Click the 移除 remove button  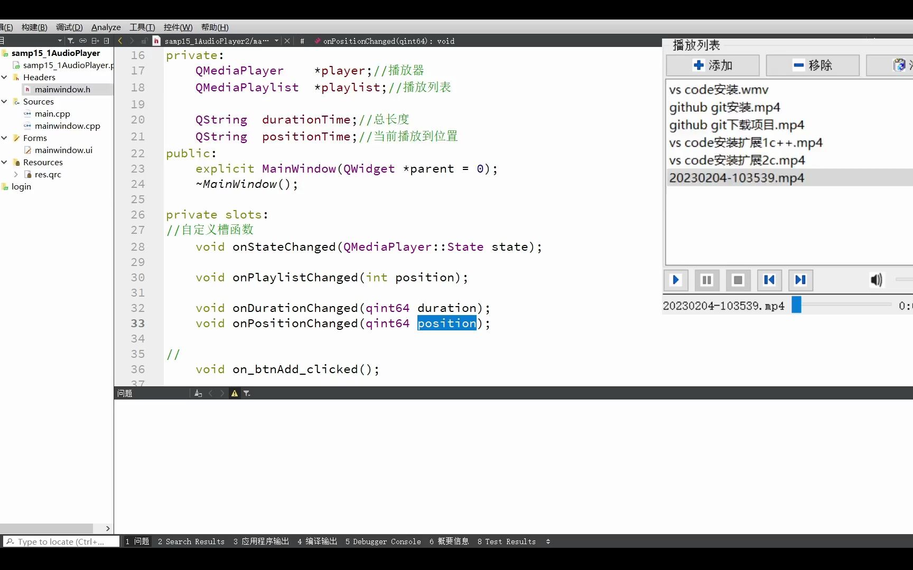click(x=813, y=65)
